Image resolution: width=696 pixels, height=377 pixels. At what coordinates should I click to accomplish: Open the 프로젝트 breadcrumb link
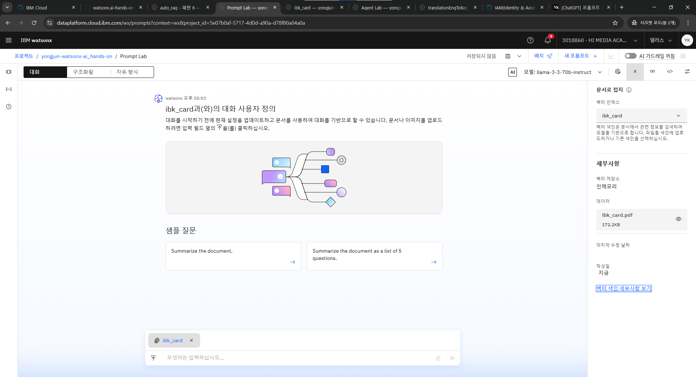click(24, 56)
